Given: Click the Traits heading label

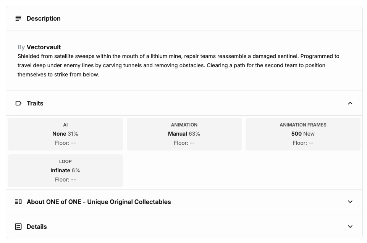Looking at the screenshot, I should tap(35, 103).
